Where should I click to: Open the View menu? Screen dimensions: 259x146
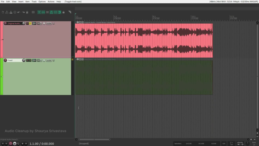click(14, 2)
